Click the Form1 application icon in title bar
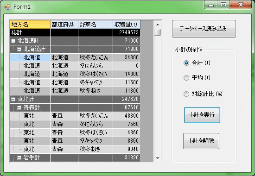Viewport: 255px width, 176px height. click(x=7, y=7)
